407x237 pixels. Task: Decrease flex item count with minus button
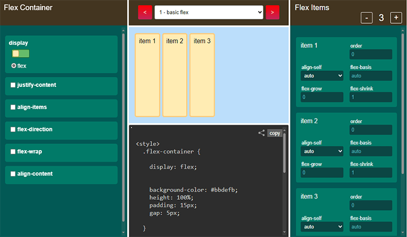click(366, 17)
